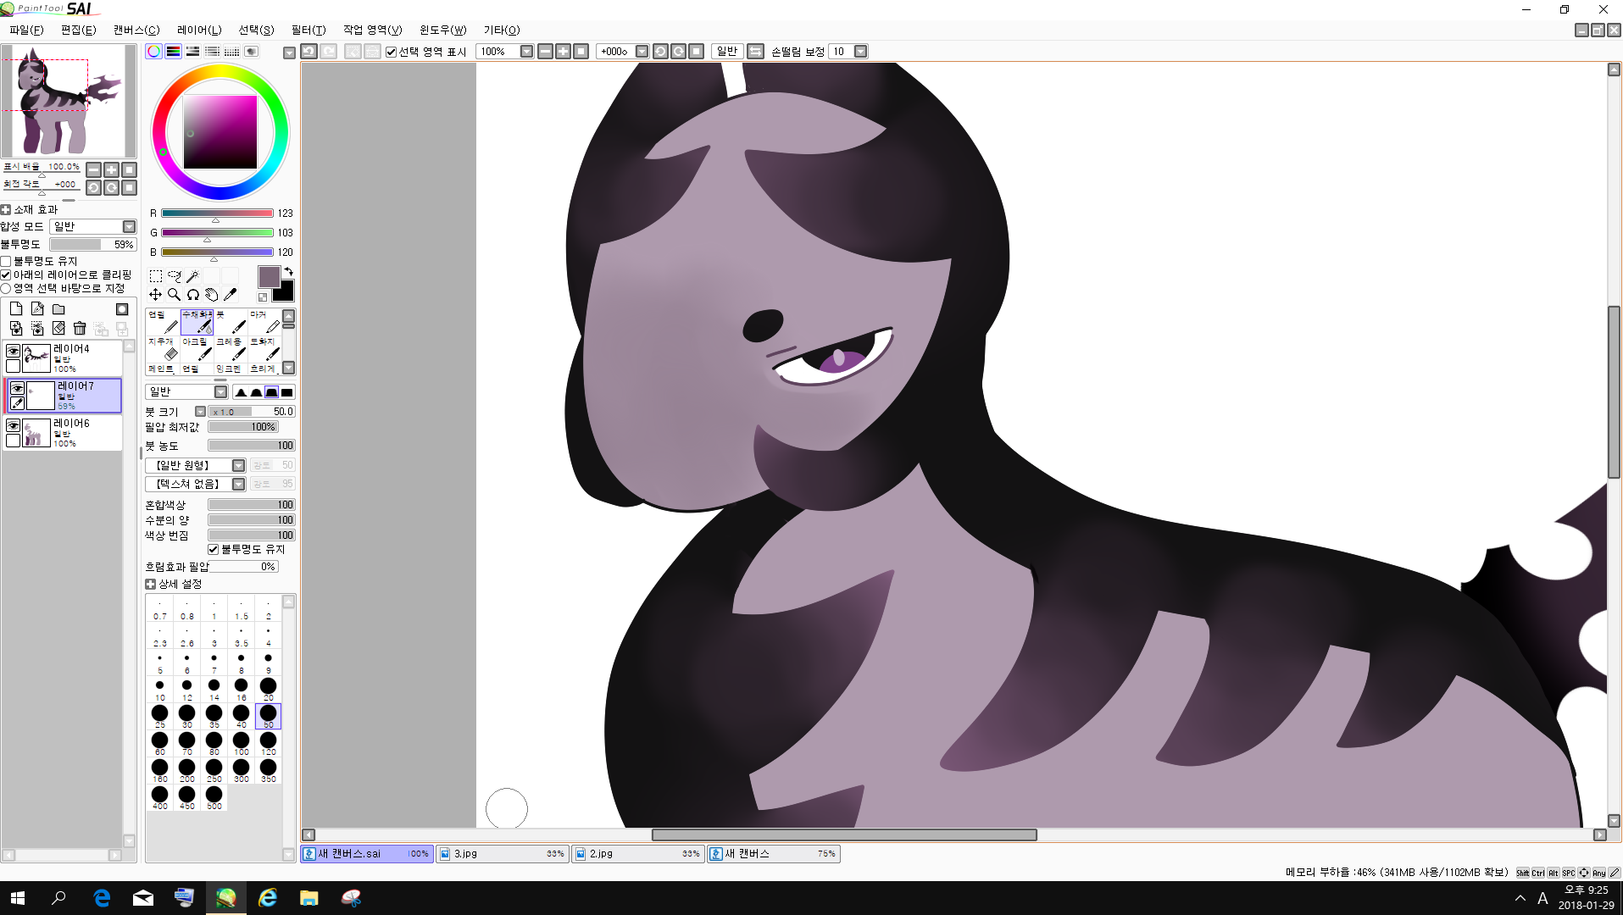
Task: Uncheck 아래의 레이어으로 클리핑 checkbox
Action: pos(6,274)
